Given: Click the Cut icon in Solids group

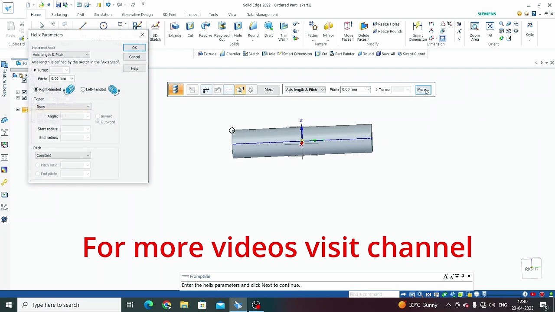Looking at the screenshot, I should (190, 30).
